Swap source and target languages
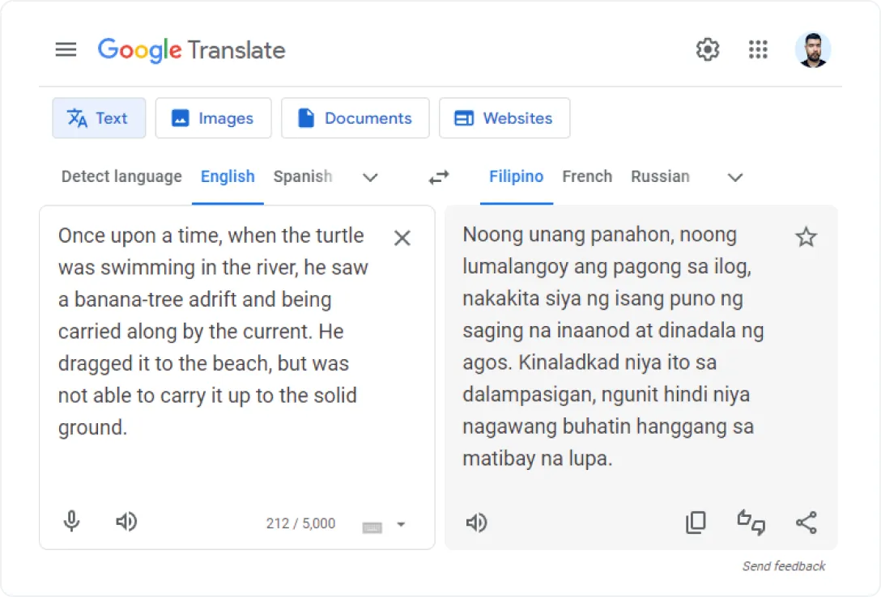This screenshot has width=881, height=597. coord(439,177)
